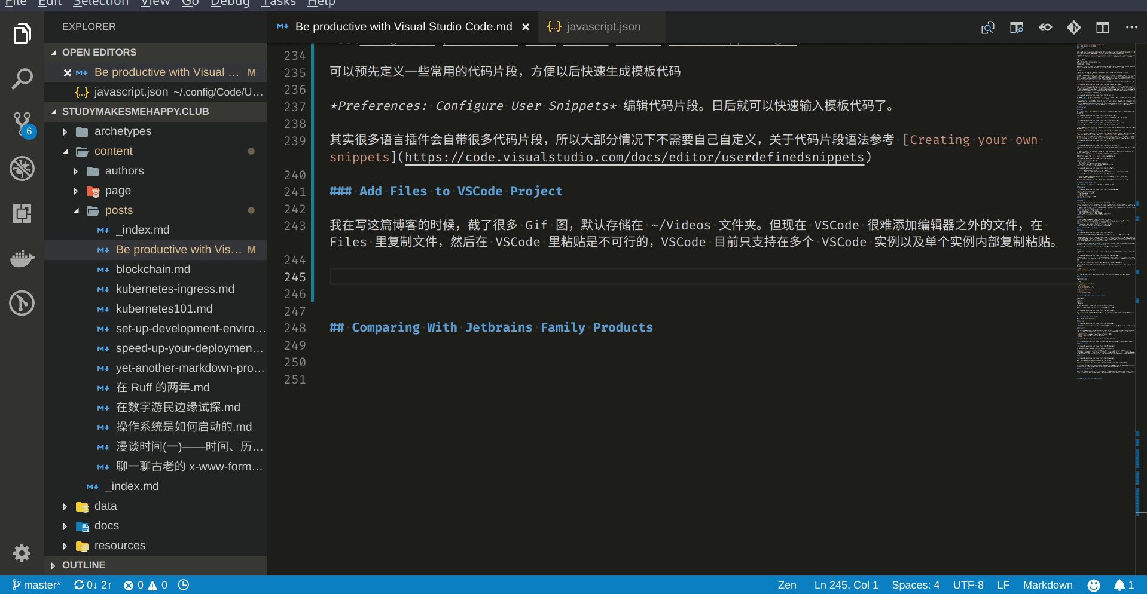This screenshot has height=594, width=1147.
Task: Open the Tasks menu
Action: (279, 3)
